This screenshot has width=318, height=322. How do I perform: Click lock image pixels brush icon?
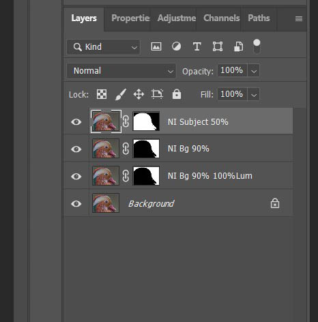click(x=120, y=94)
